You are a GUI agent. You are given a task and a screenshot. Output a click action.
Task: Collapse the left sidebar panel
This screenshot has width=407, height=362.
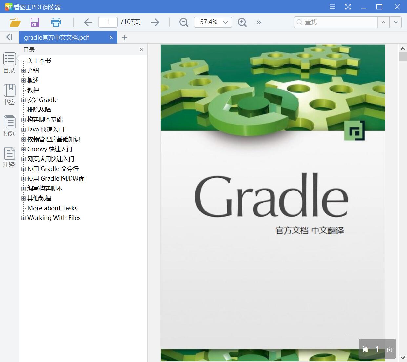(x=10, y=37)
